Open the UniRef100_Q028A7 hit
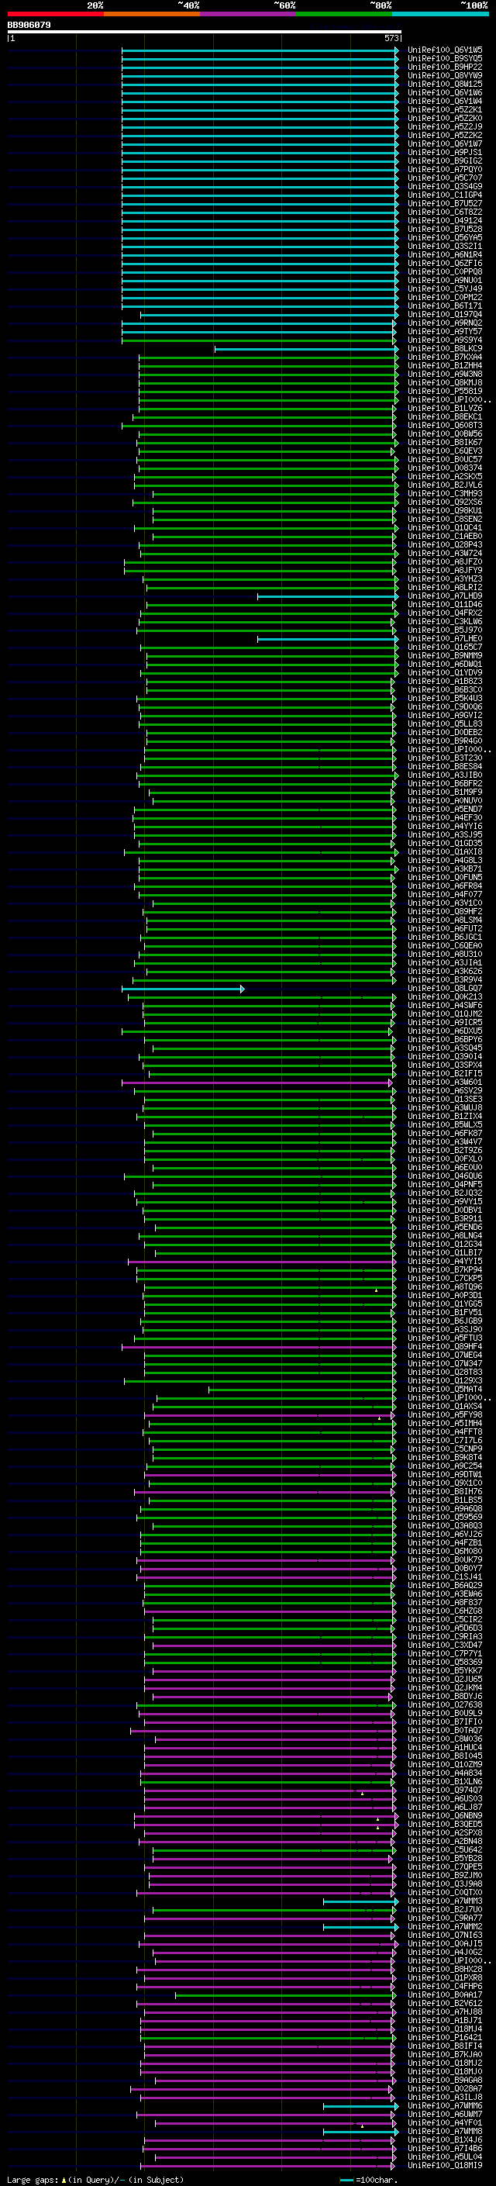Image resolution: width=496 pixels, height=2186 pixels. (x=445, y=2089)
